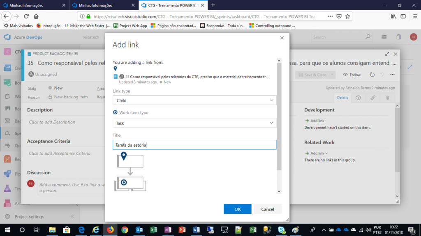Screen dimensions: 421x236
Task: Click the Firefox home icon
Action: pos(36,16)
